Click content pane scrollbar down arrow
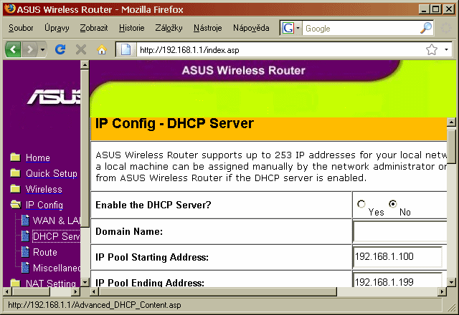 click(x=451, y=283)
